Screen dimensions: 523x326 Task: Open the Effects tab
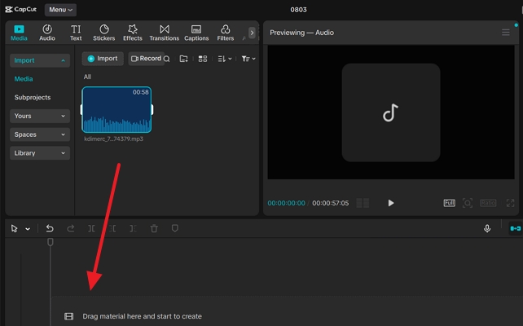click(x=133, y=33)
